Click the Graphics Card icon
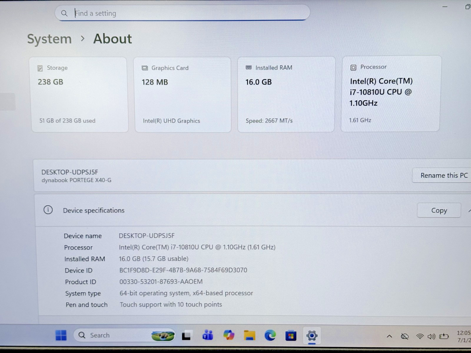 [145, 68]
